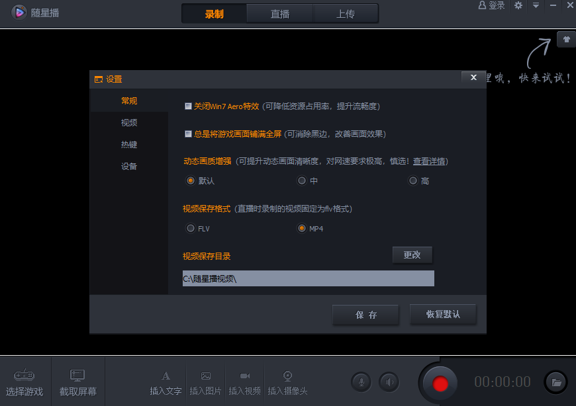This screenshot has width=576, height=406.
Task: Click the video save path field
Action: click(x=309, y=279)
